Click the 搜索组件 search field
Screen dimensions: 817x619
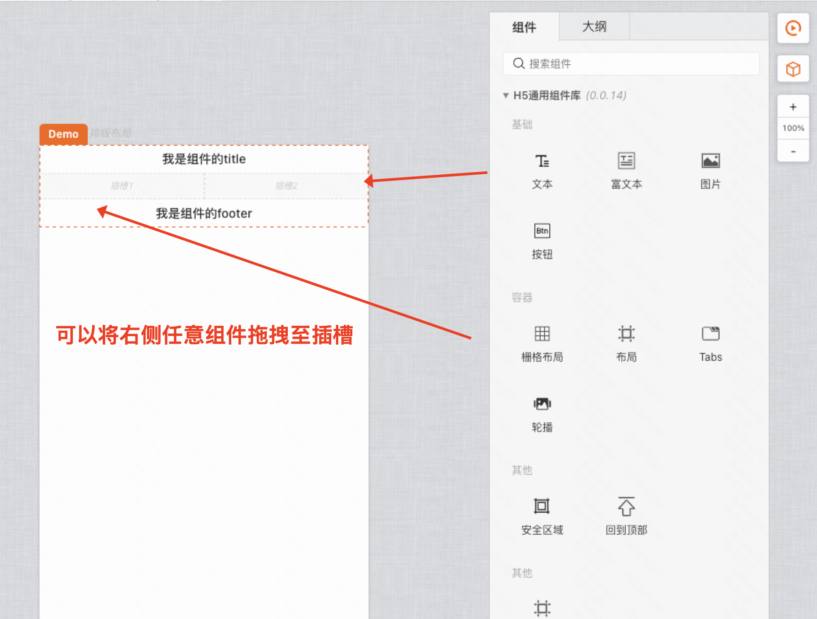click(x=631, y=64)
